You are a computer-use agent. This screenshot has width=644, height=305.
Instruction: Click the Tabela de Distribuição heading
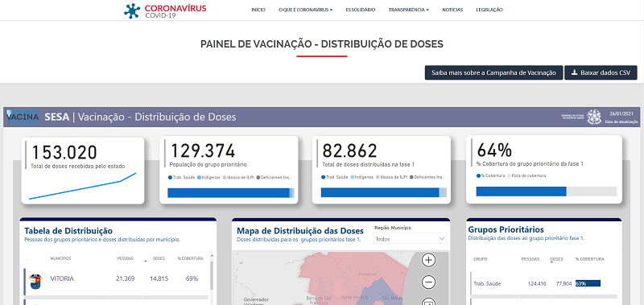[68, 231]
